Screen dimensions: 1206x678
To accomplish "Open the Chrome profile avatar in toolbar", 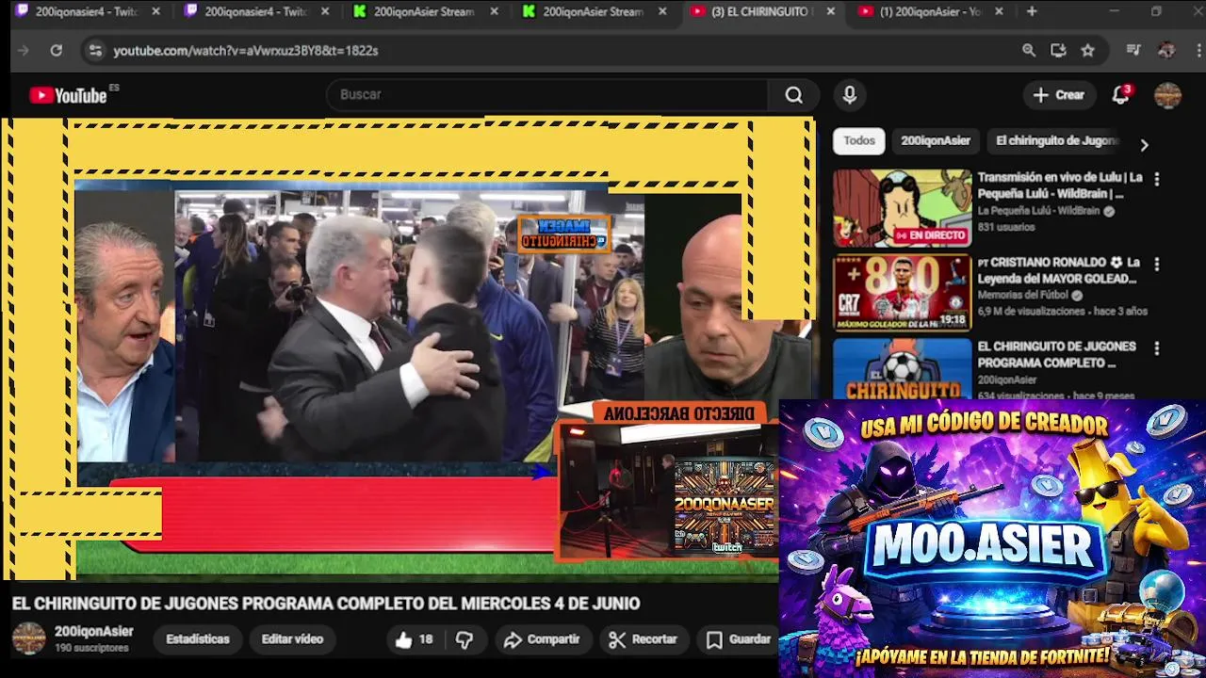I will coord(1166,51).
